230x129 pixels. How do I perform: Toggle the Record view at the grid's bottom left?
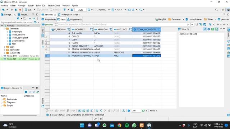click(43, 102)
